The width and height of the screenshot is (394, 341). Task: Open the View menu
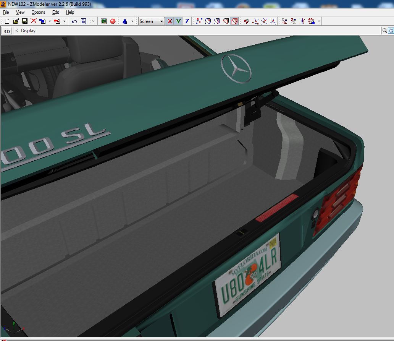point(20,12)
